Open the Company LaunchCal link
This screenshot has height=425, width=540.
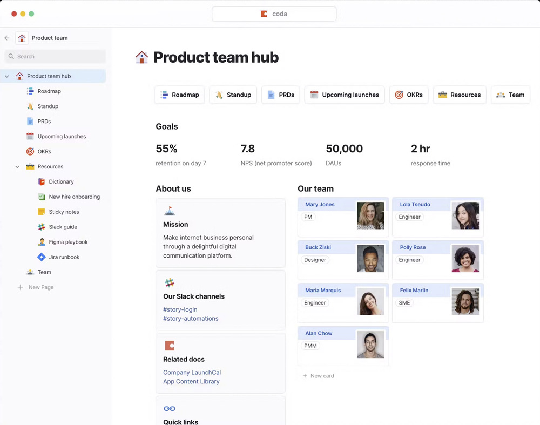click(192, 373)
